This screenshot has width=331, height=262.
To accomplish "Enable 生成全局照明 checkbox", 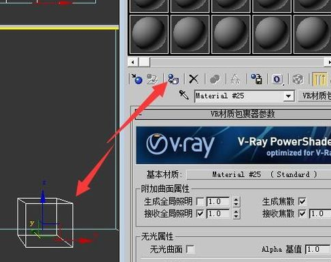I will click(x=200, y=201).
